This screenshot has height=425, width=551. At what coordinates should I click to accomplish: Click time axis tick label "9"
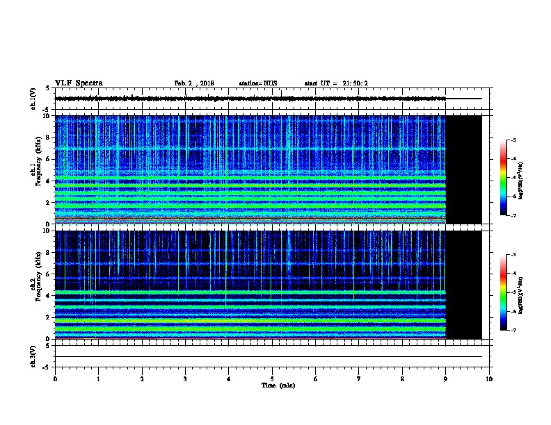click(x=445, y=378)
